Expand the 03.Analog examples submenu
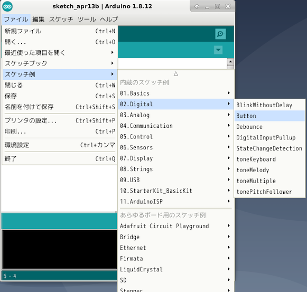This screenshot has height=292, width=307. click(176, 115)
